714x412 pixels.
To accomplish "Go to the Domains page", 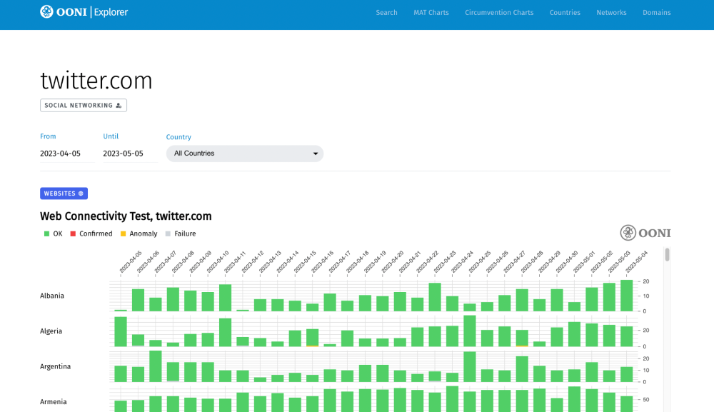I will (x=656, y=13).
